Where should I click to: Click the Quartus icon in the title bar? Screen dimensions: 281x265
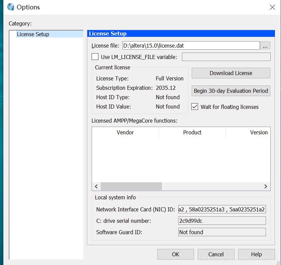[11, 7]
